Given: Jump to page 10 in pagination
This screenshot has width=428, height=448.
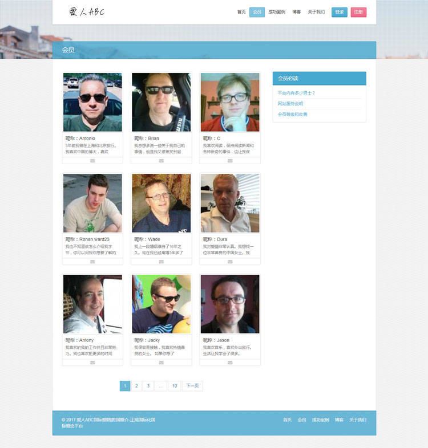Looking at the screenshot, I should 175,386.
